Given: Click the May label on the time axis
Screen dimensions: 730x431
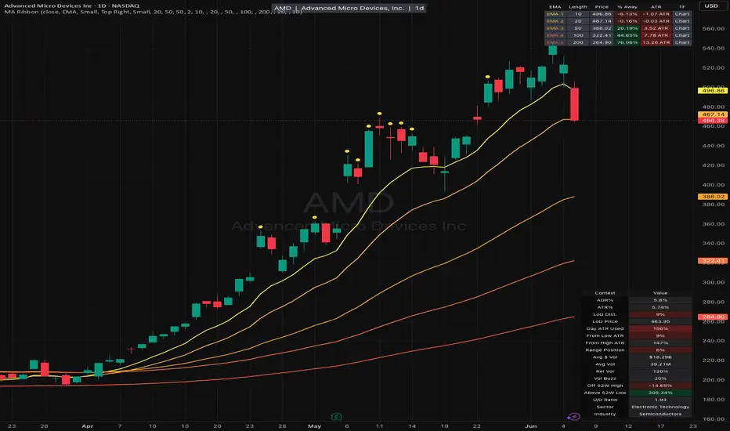Looking at the screenshot, I should 314,426.
